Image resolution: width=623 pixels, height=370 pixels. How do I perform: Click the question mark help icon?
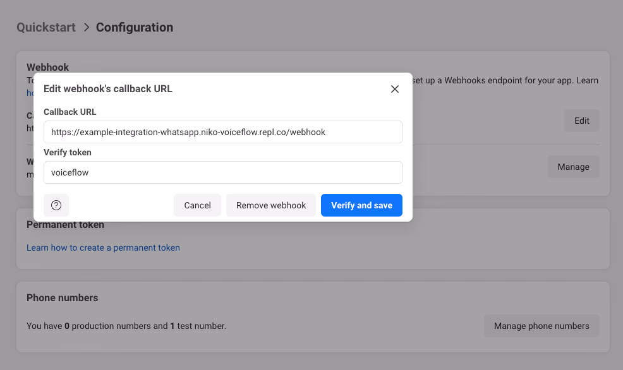[56, 205]
